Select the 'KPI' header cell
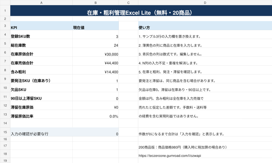The width and height of the screenshot is (272, 163). pos(41,26)
